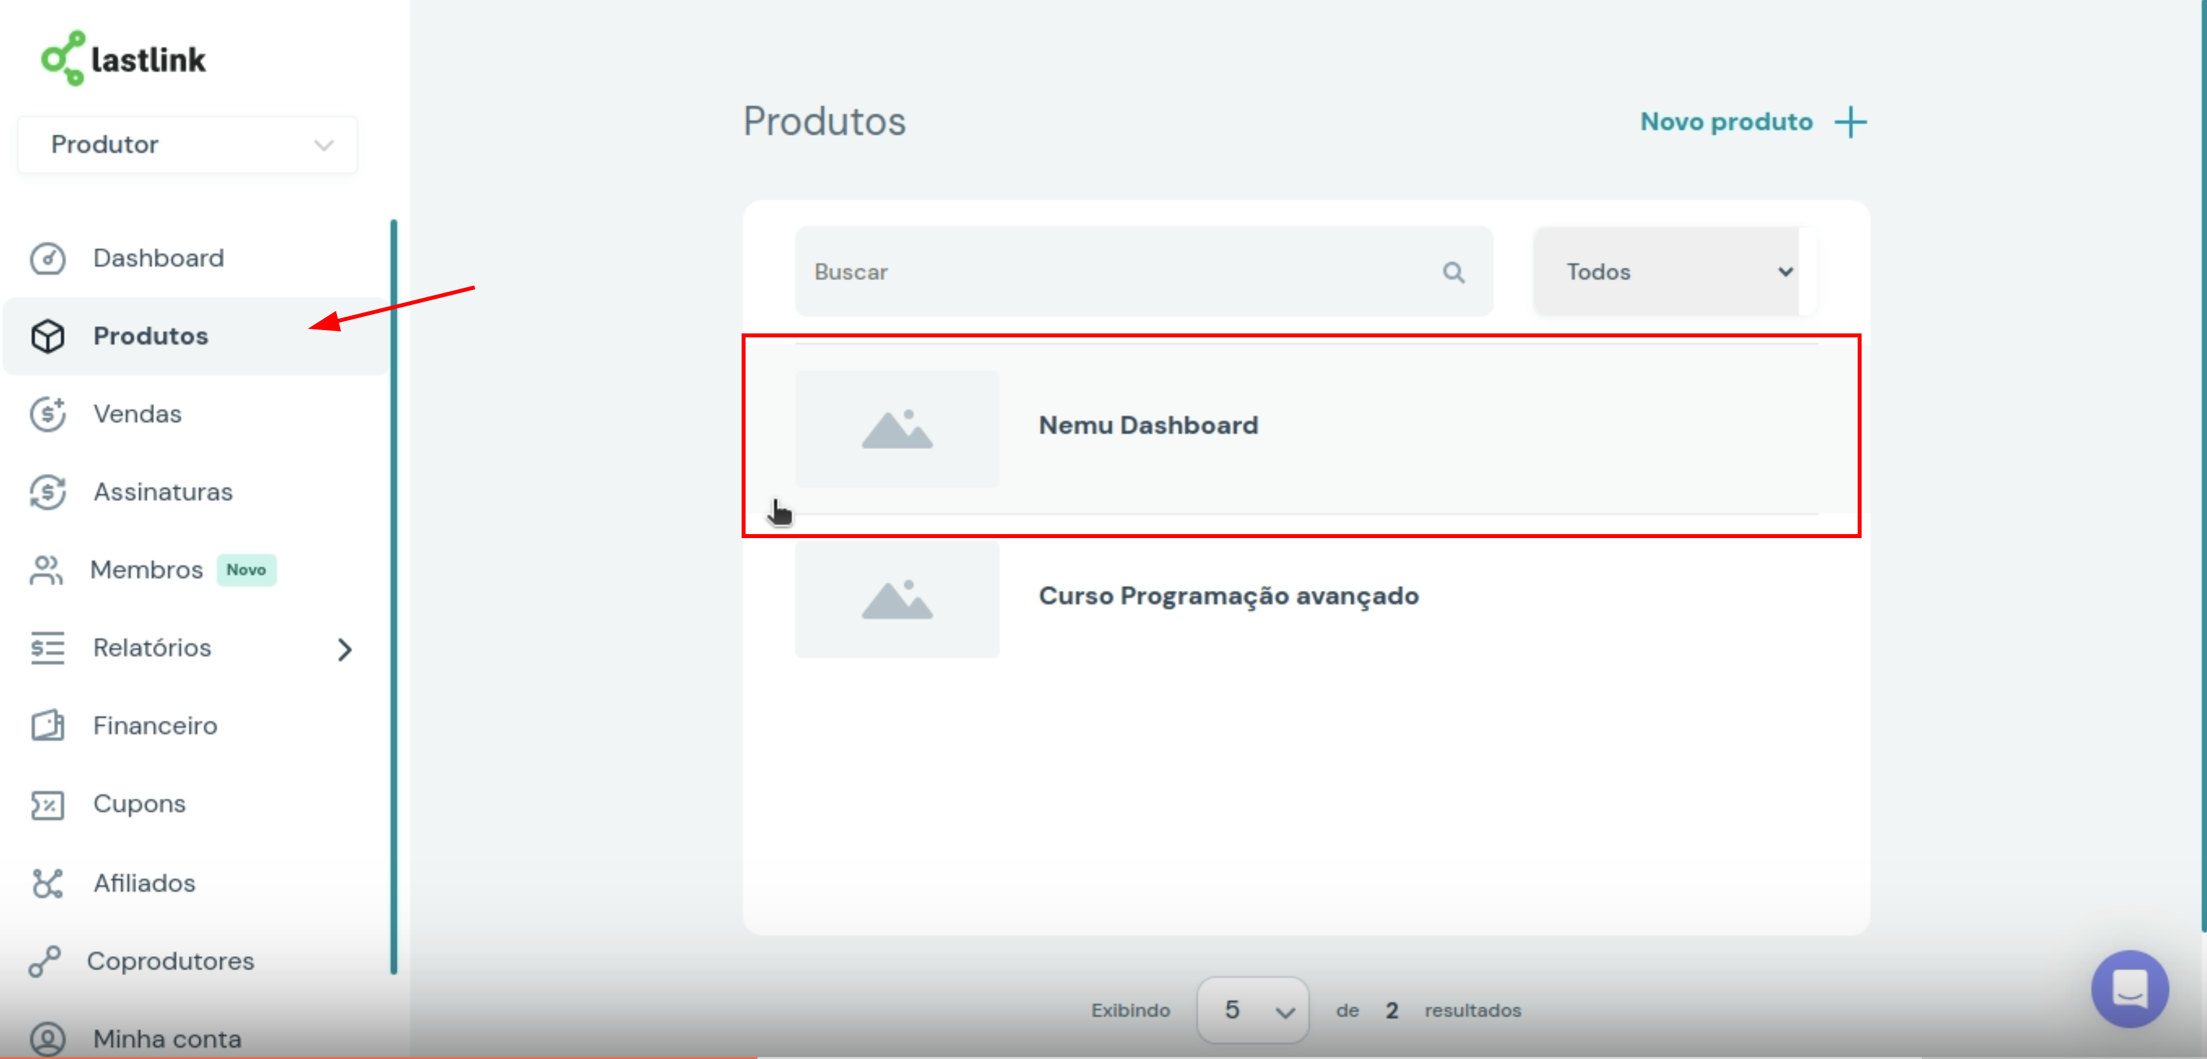Image resolution: width=2207 pixels, height=1059 pixels.
Task: Click the Cupons ticket icon
Action: click(48, 805)
